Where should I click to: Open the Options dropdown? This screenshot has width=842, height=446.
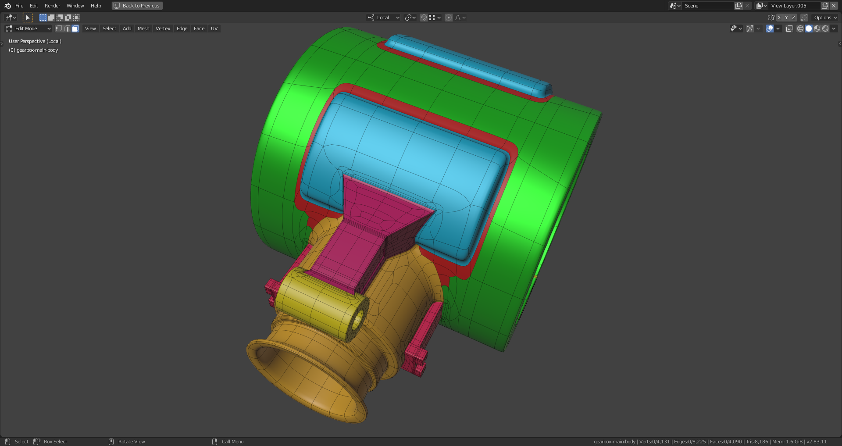point(825,18)
